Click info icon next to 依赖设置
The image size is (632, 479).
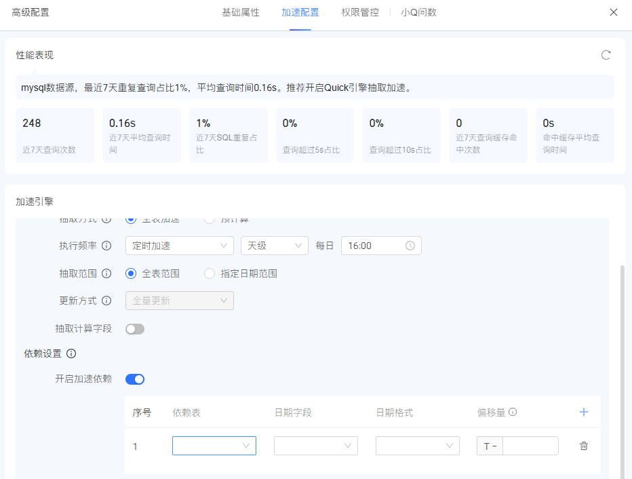click(x=71, y=353)
